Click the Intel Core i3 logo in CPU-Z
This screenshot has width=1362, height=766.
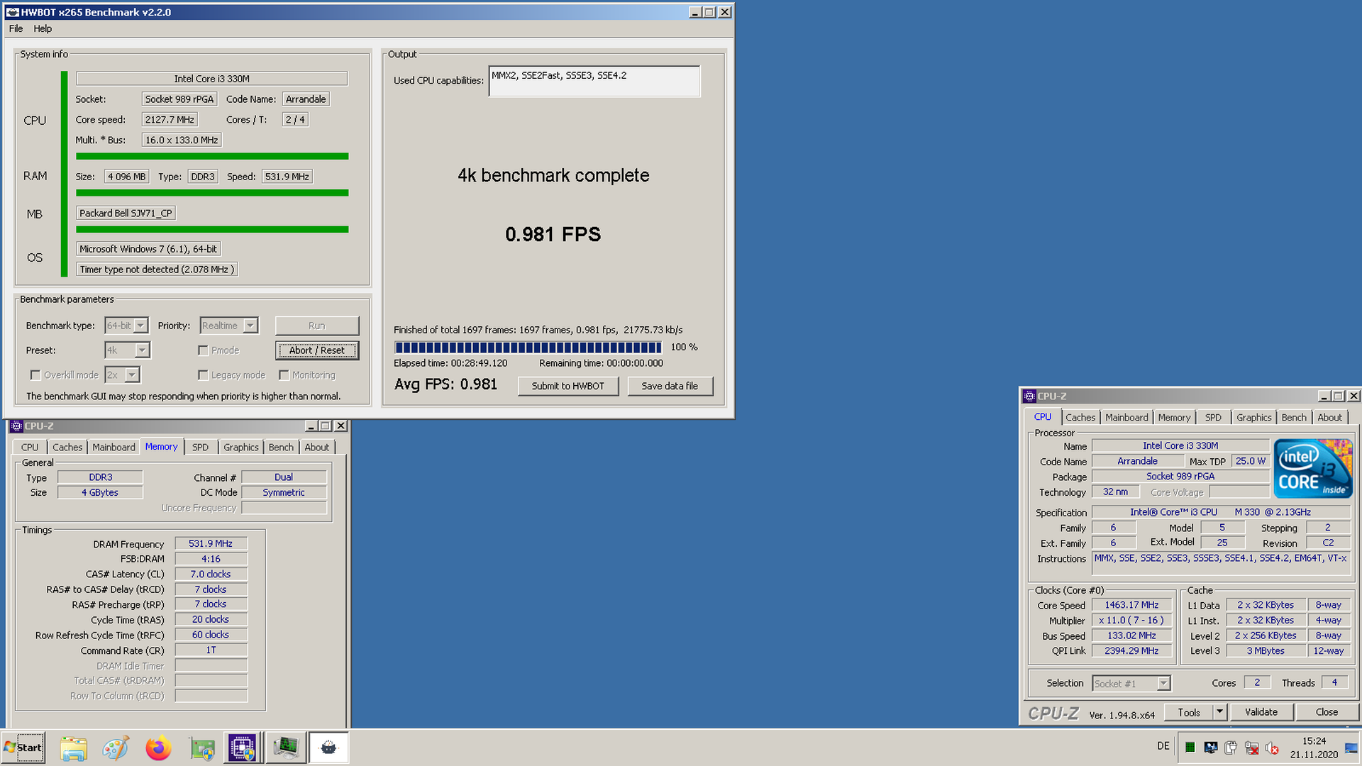(x=1313, y=468)
